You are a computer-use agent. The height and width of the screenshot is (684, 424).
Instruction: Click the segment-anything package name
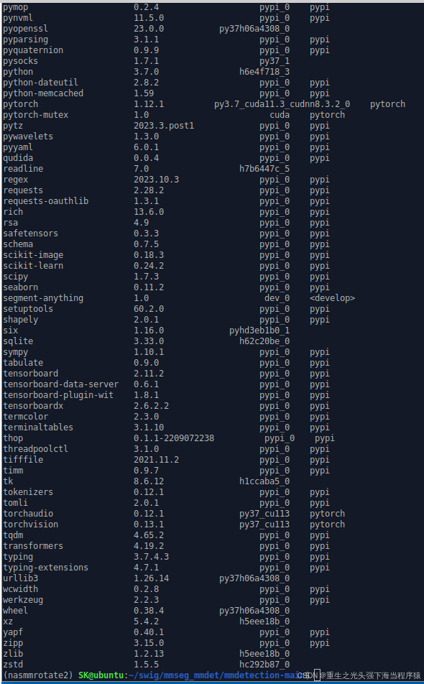[43, 298]
